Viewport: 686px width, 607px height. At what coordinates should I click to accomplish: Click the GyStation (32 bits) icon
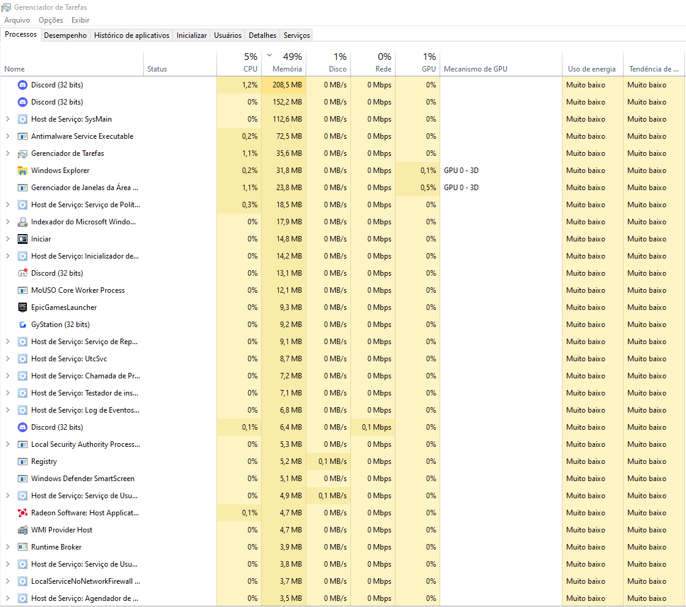(22, 325)
